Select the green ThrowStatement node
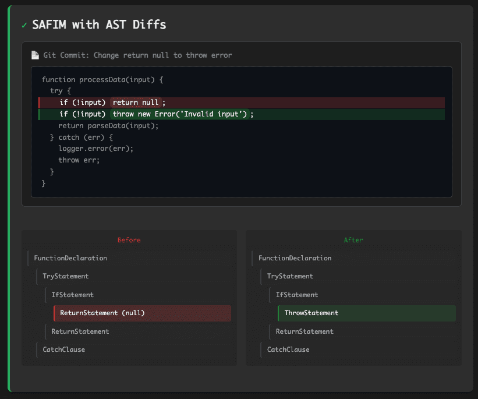Viewport: 478px width, 399px height. tap(311, 313)
